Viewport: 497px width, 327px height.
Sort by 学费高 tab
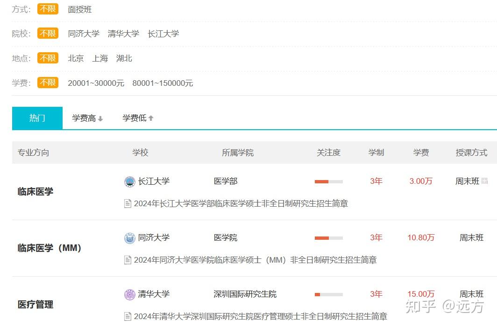click(87, 118)
